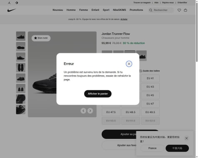Image resolution: width=198 pixels, height=158 pixels.
Task: Open favorites via heart icon
Action: pos(179,10)
